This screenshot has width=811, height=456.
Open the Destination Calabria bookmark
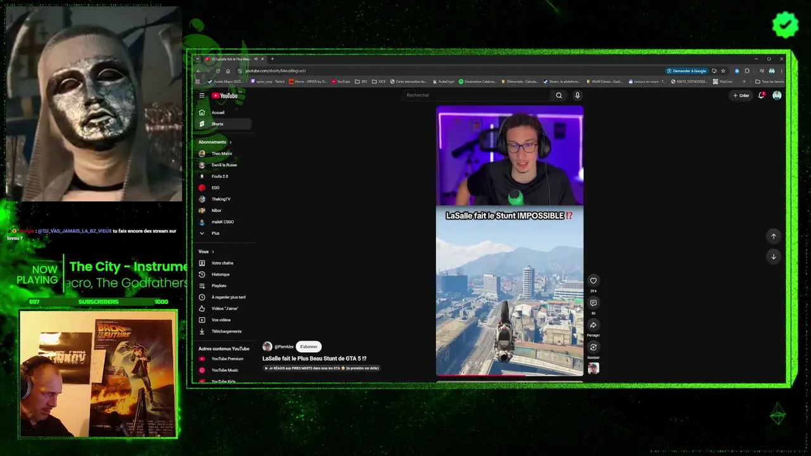tap(478, 82)
